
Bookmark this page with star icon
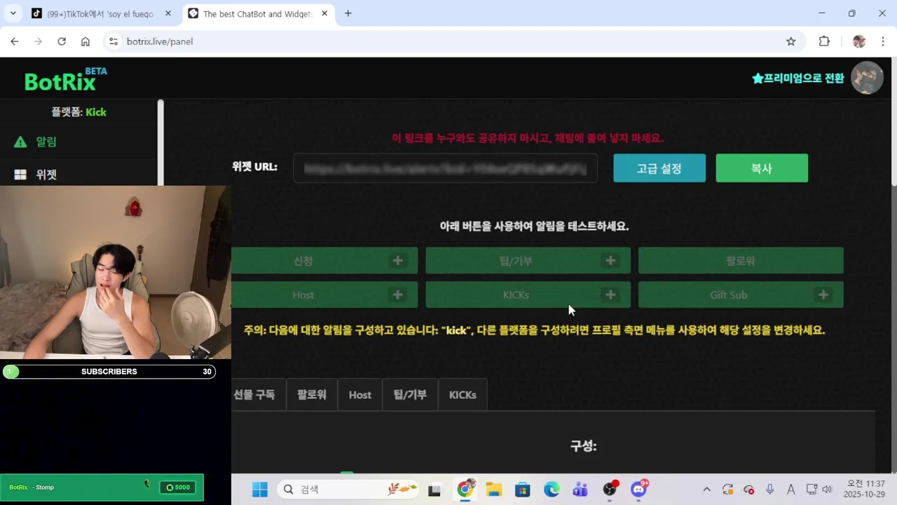tap(791, 41)
